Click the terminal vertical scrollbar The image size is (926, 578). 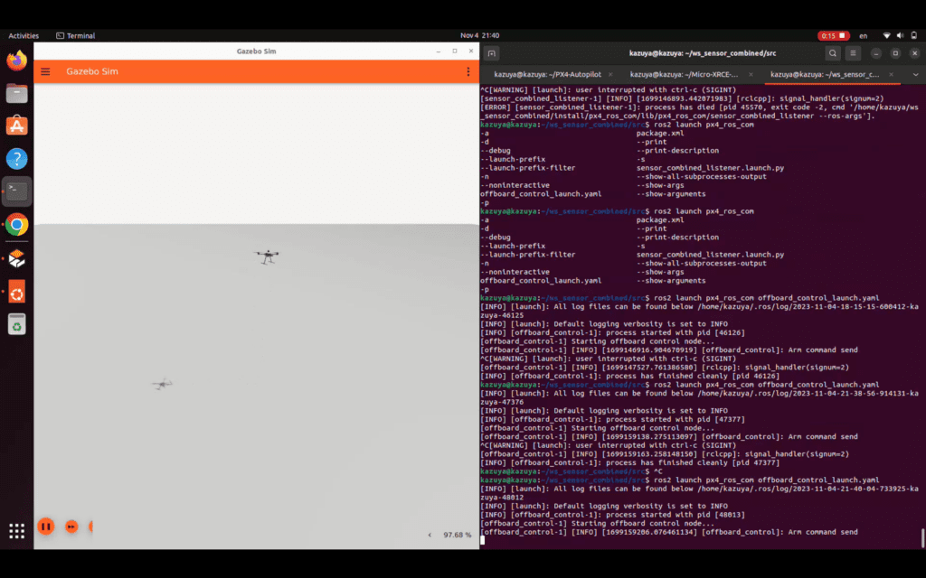click(x=922, y=538)
